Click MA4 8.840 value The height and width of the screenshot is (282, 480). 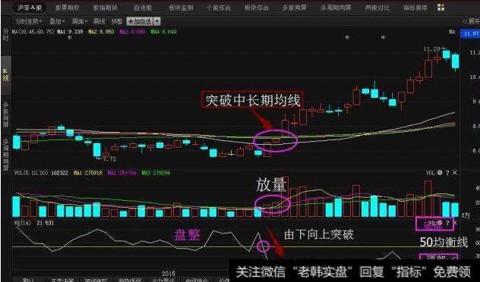164,32
